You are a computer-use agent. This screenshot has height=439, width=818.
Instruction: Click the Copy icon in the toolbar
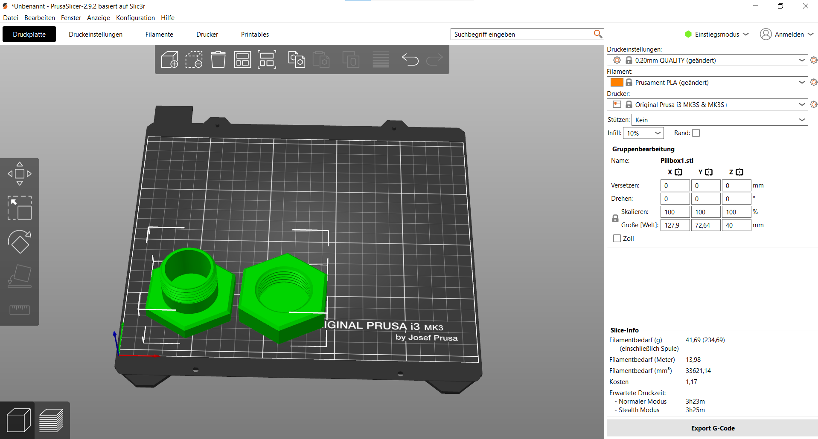click(297, 60)
